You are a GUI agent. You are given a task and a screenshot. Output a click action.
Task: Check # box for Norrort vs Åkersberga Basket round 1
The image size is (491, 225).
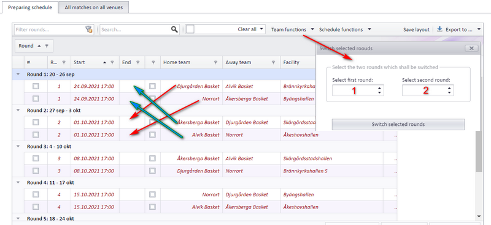pos(36,98)
